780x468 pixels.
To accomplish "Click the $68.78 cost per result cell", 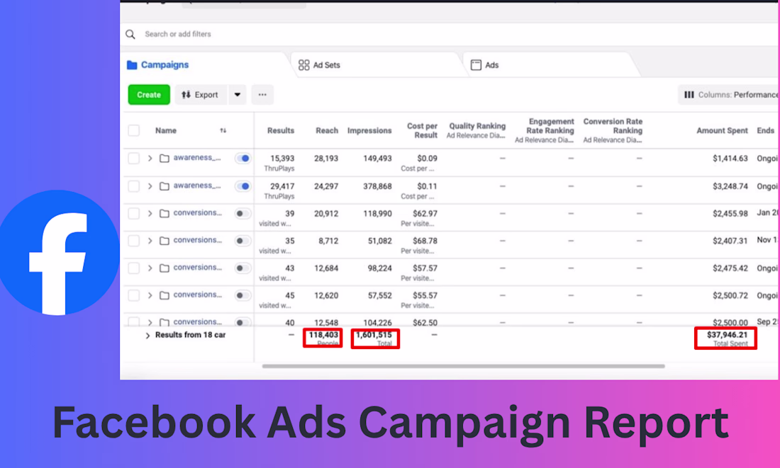I will pos(425,241).
